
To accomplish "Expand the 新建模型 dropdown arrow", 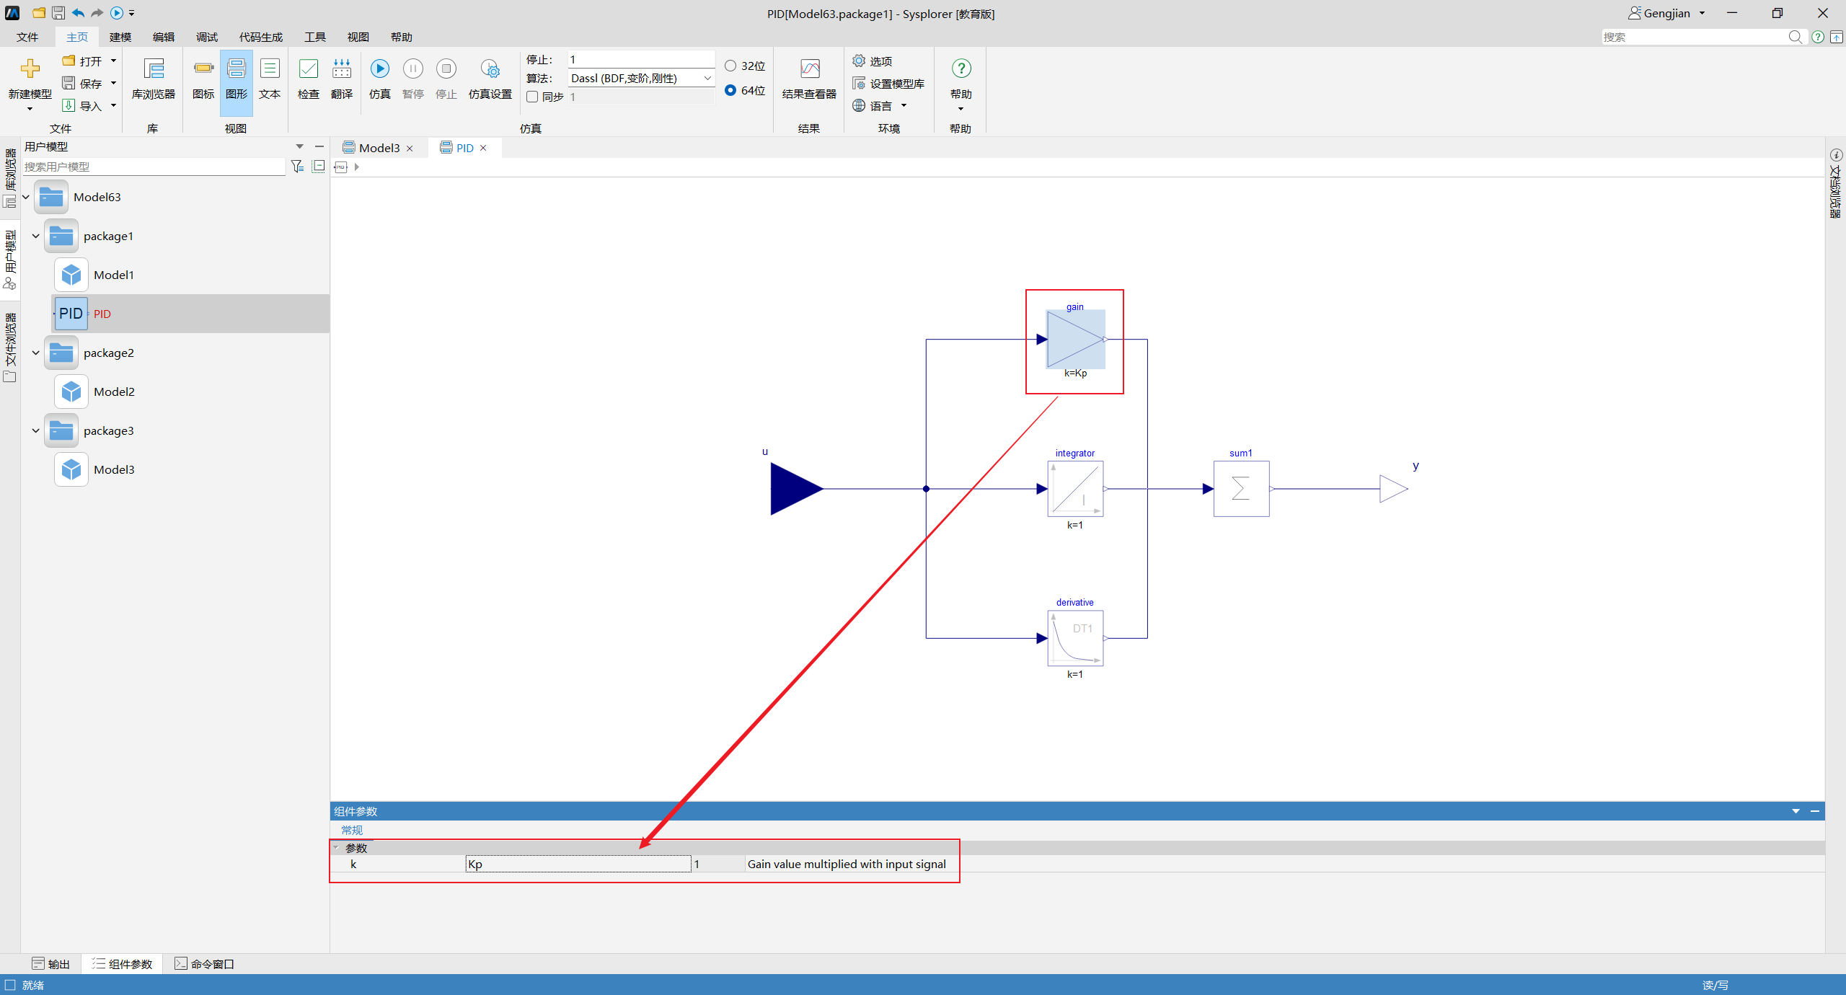I will pos(30,109).
